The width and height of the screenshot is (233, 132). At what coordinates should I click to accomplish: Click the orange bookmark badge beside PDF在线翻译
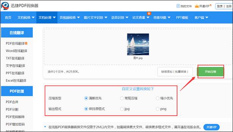coord(26,43)
